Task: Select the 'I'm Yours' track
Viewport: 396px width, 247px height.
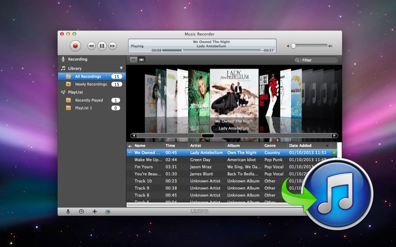Action: tap(144, 167)
